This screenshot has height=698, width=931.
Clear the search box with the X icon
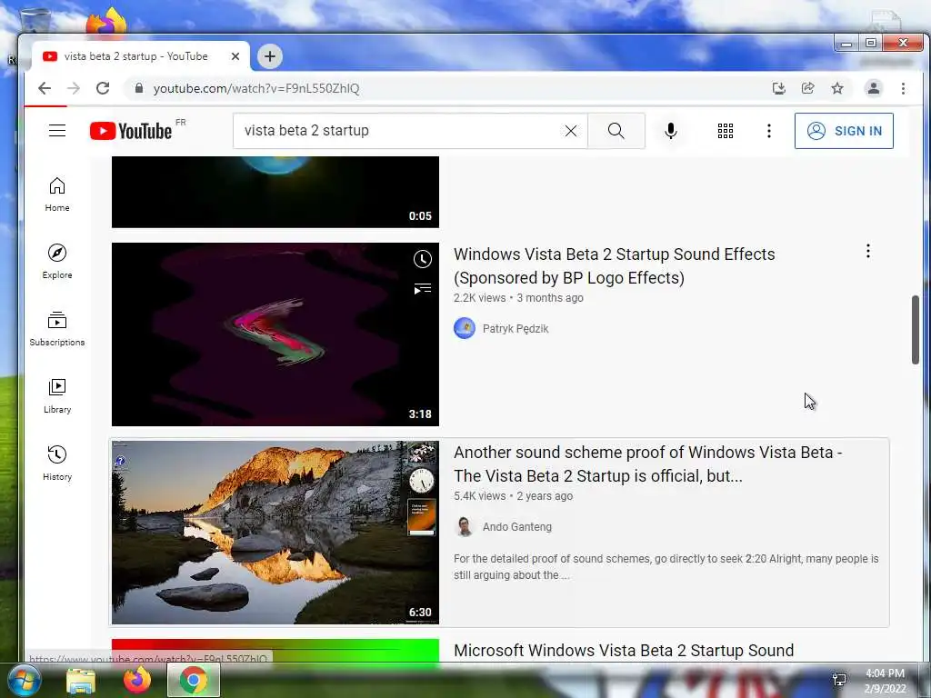coord(571,131)
